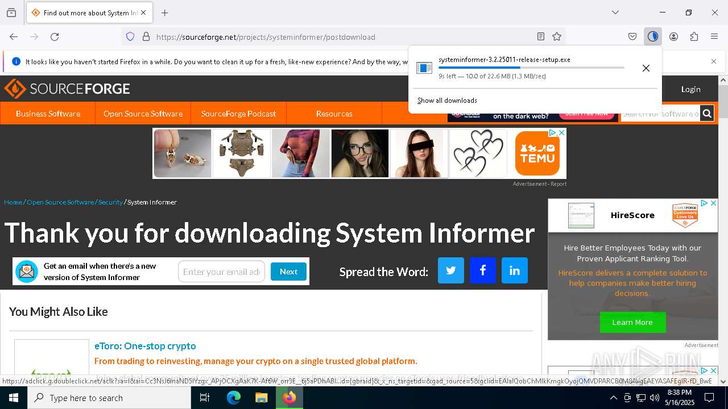Select the Firefox taskbar icon
Screen dimensions: 728x409
[x=289, y=398]
